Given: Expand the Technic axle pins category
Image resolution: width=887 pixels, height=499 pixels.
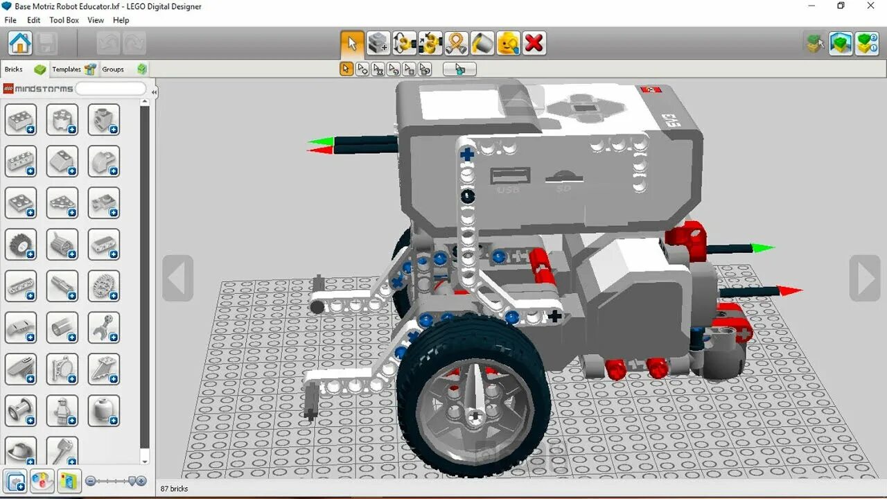Looking at the screenshot, I should click(x=62, y=286).
